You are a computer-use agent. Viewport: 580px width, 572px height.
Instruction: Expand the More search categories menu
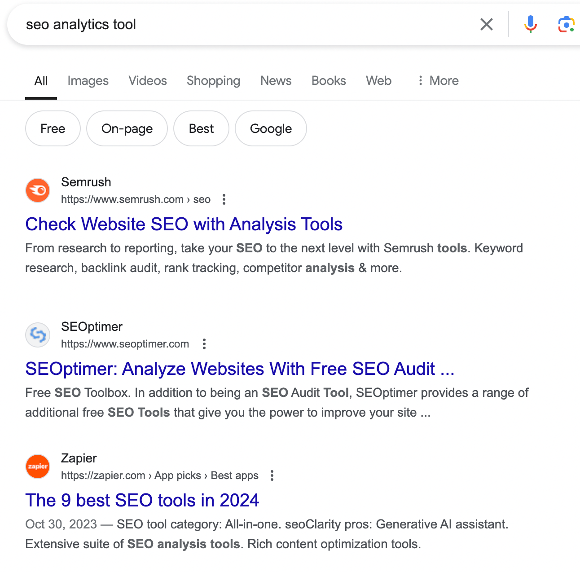pos(438,81)
